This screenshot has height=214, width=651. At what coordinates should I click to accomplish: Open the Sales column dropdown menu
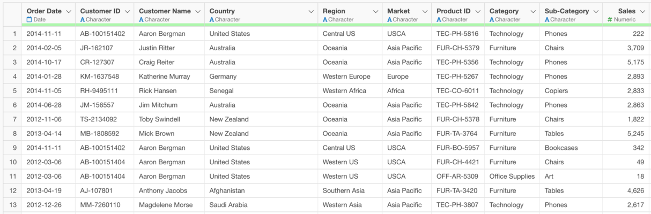(x=643, y=11)
